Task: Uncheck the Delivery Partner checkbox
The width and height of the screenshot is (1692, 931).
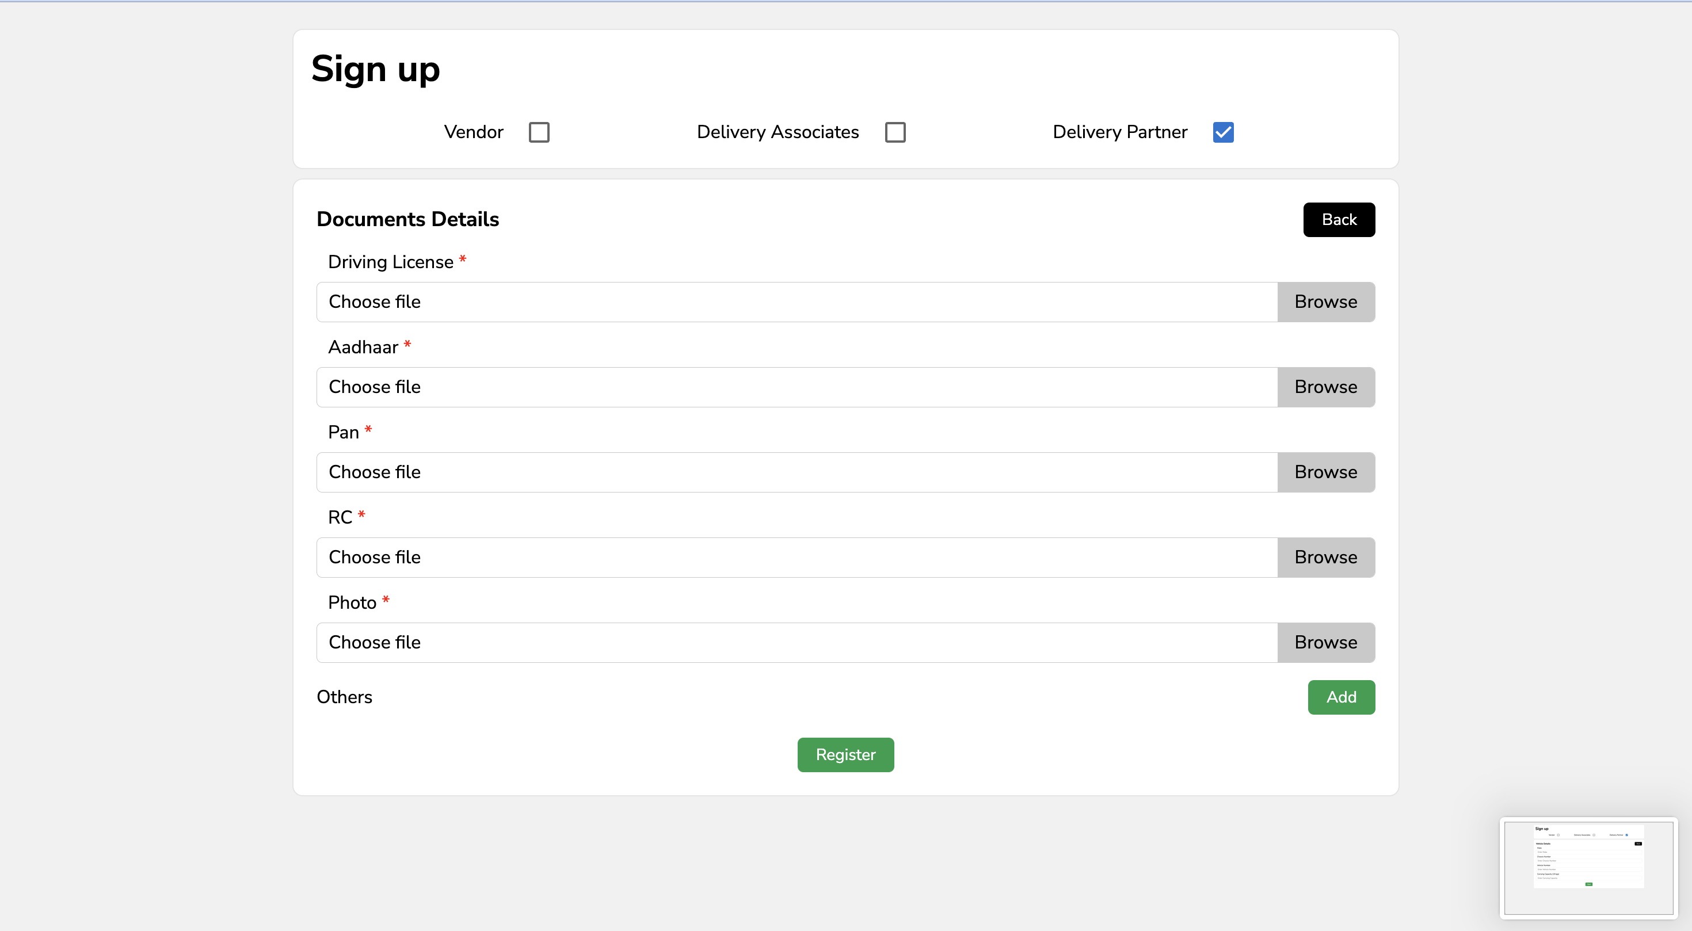Action: coord(1223,132)
